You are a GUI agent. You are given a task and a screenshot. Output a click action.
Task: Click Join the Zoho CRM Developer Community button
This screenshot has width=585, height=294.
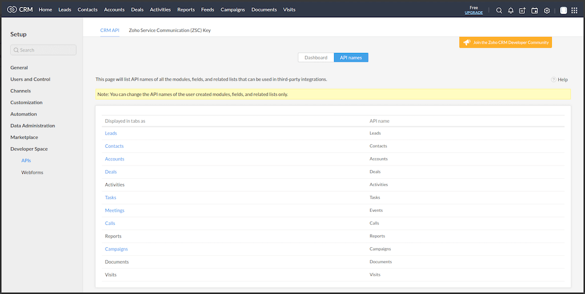click(x=506, y=42)
